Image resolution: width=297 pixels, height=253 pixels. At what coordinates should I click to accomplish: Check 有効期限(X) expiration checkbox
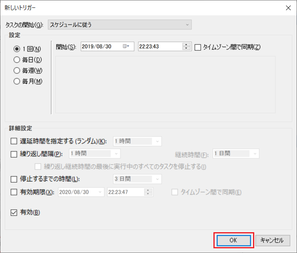[14, 192]
